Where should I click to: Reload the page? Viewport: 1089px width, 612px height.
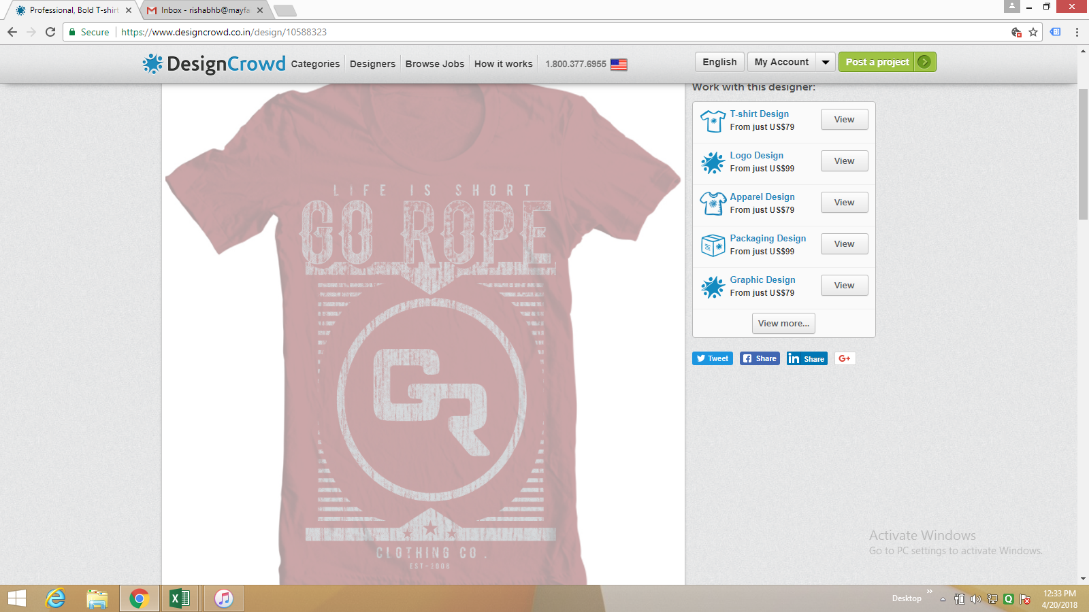[x=50, y=32]
